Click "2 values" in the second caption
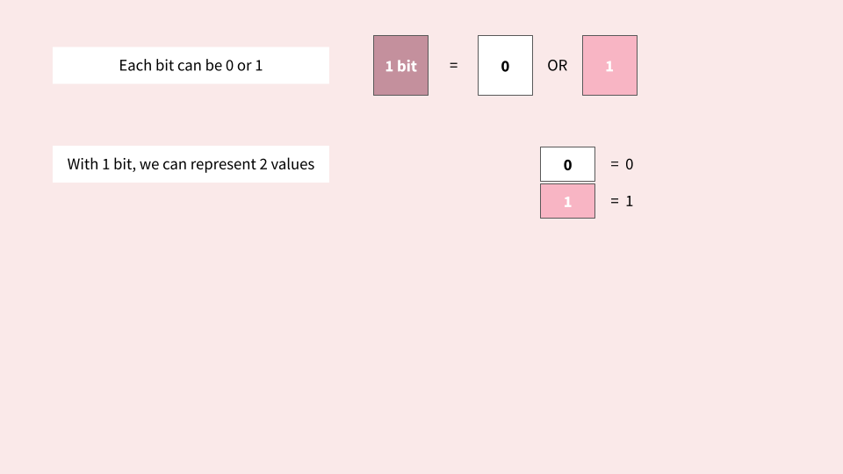843x474 pixels. click(286, 164)
